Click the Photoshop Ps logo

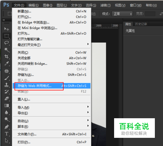(6, 5)
